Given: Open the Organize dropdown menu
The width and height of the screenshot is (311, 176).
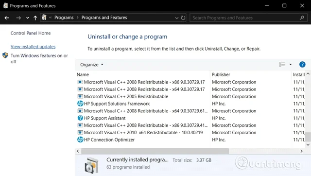Looking at the screenshot, I should pos(92,65).
